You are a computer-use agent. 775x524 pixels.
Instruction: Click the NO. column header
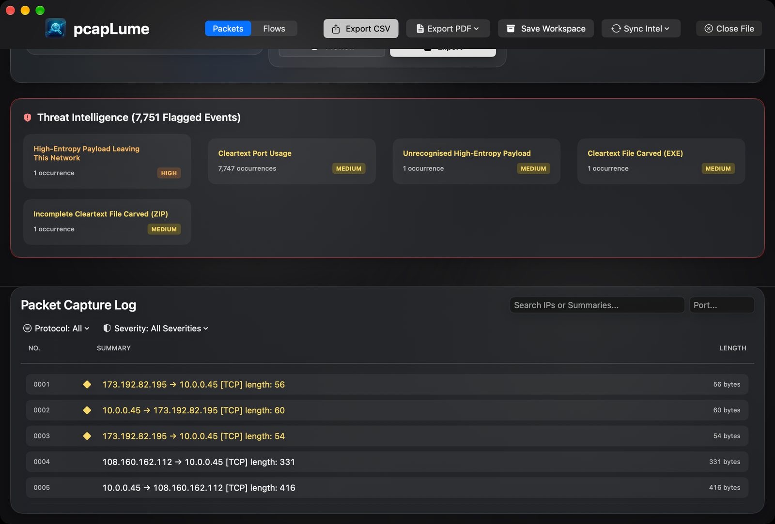pos(34,348)
